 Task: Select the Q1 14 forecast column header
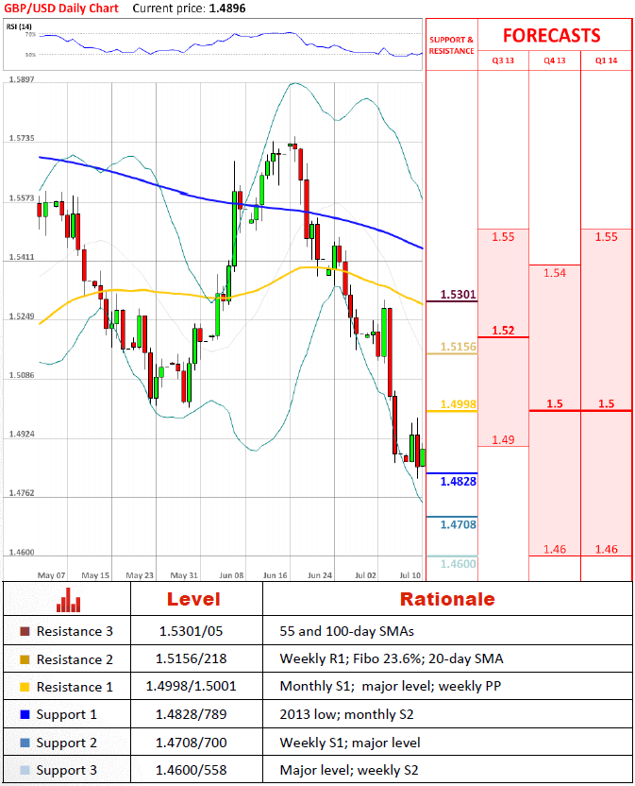(x=606, y=60)
